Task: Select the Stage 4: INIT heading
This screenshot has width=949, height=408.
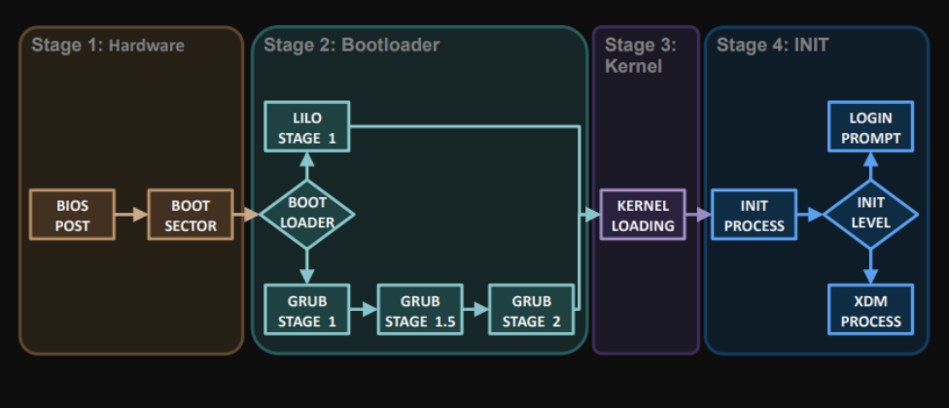Action: point(772,46)
